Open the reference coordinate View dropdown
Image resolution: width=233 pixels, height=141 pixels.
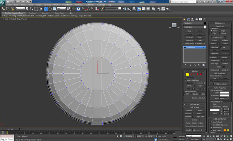(62, 8)
